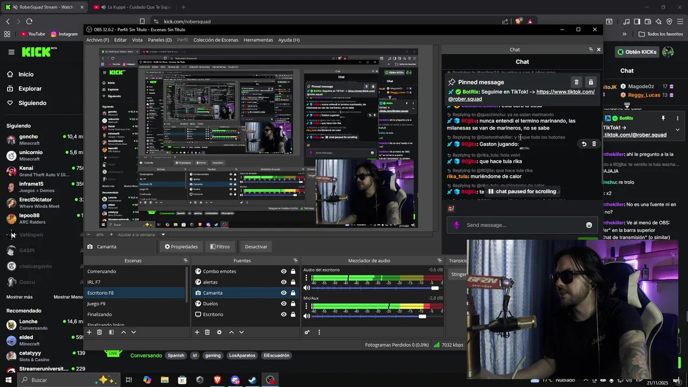Open scene filters icon in Escenas toolbar
Screen dimensions: 688x387
click(x=111, y=332)
